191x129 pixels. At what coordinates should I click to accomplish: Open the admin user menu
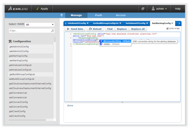point(159,9)
